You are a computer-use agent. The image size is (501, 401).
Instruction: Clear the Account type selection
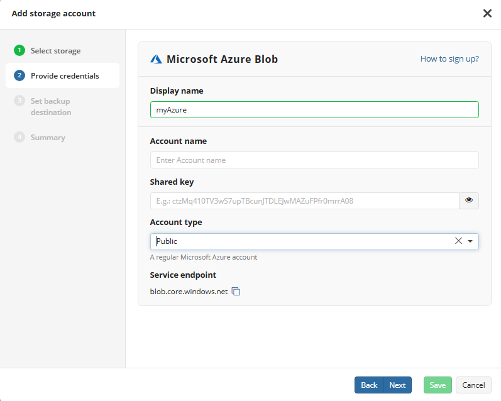[x=458, y=241]
